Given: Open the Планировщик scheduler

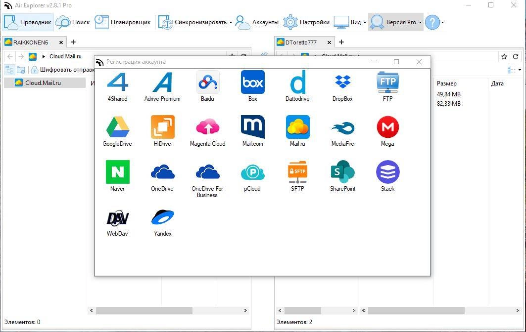Looking at the screenshot, I should point(122,22).
